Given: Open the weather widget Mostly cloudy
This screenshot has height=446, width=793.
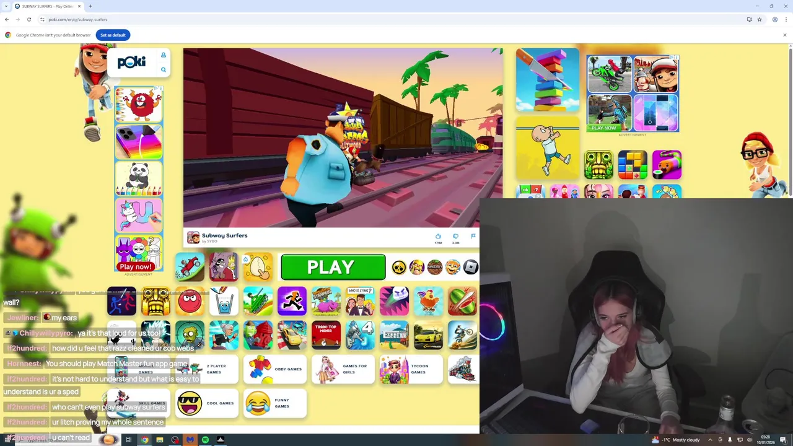Looking at the screenshot, I should pyautogui.click(x=676, y=440).
